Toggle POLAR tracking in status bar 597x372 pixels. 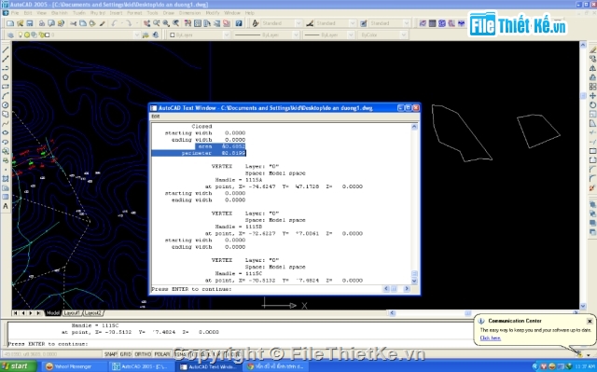click(x=161, y=354)
